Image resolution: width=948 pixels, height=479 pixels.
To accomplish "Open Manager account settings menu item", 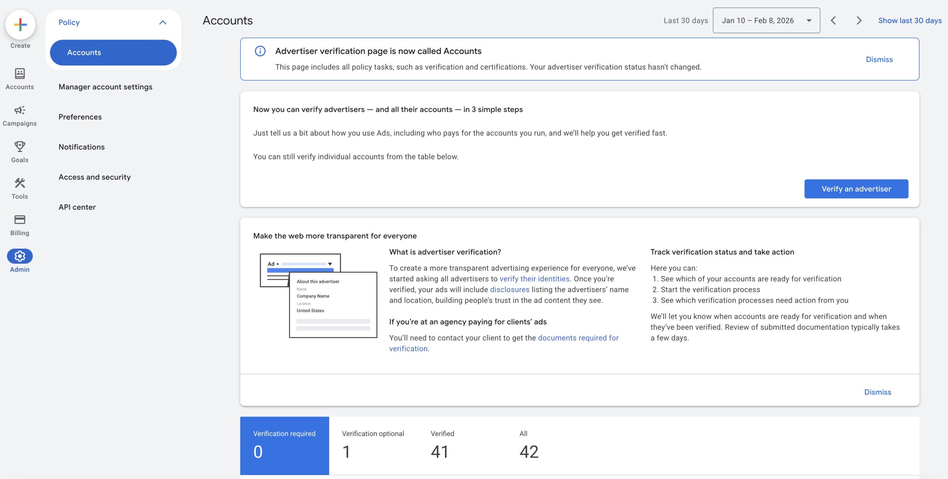I will pyautogui.click(x=105, y=87).
